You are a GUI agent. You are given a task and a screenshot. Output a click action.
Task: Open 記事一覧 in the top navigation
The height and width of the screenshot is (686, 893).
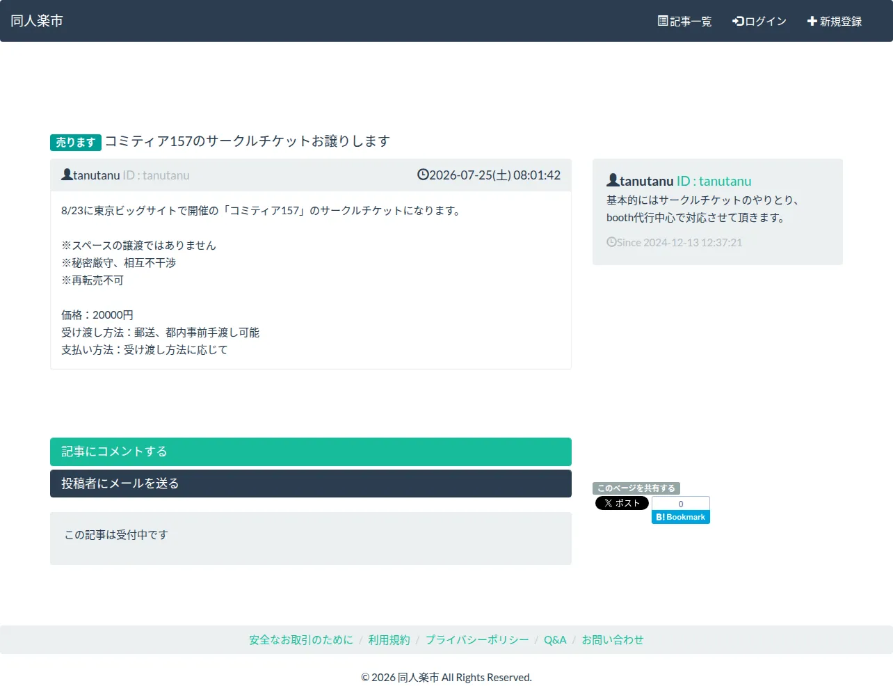[x=684, y=21]
